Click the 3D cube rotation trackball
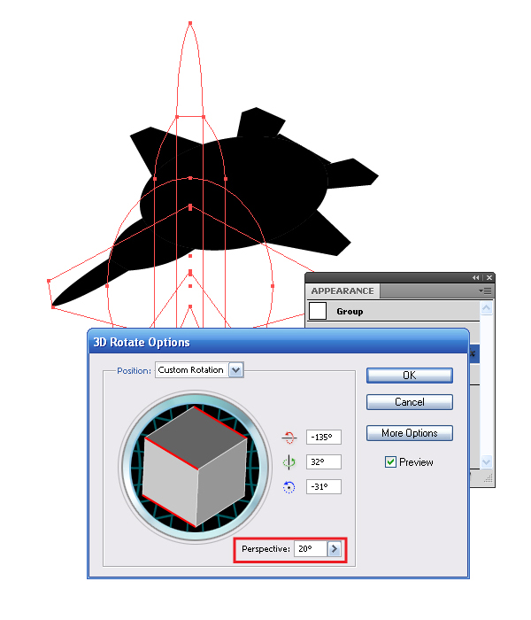531x620 pixels. 196,467
